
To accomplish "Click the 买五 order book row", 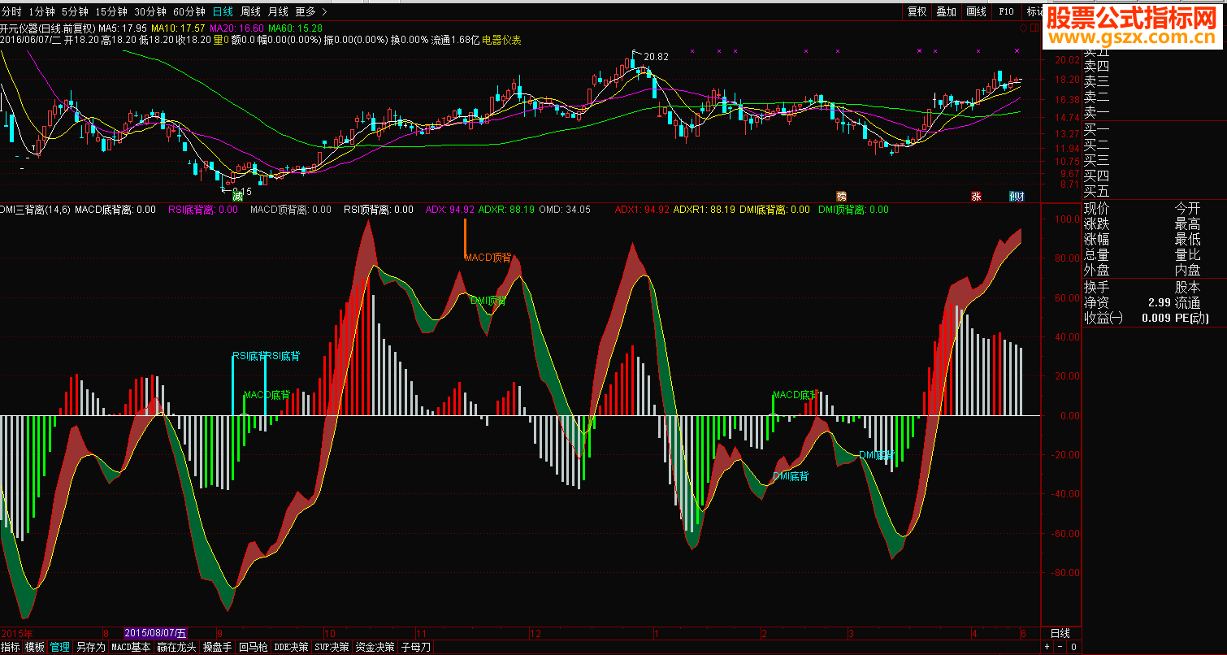I will [x=1096, y=192].
